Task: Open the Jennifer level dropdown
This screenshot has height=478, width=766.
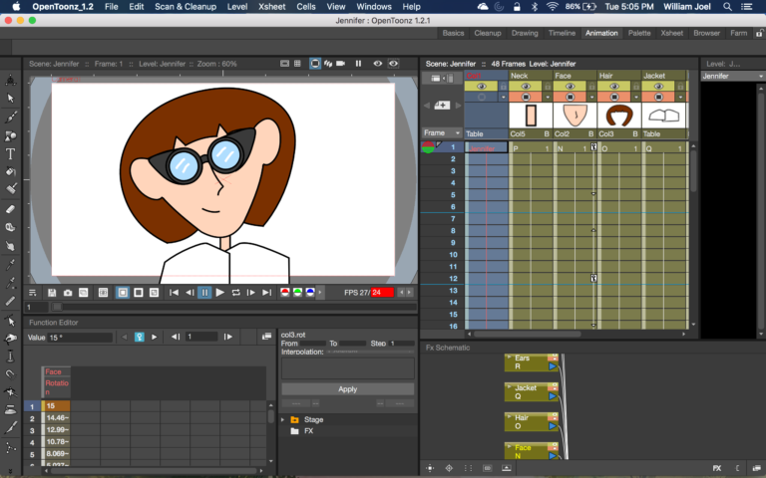Action: [x=732, y=76]
